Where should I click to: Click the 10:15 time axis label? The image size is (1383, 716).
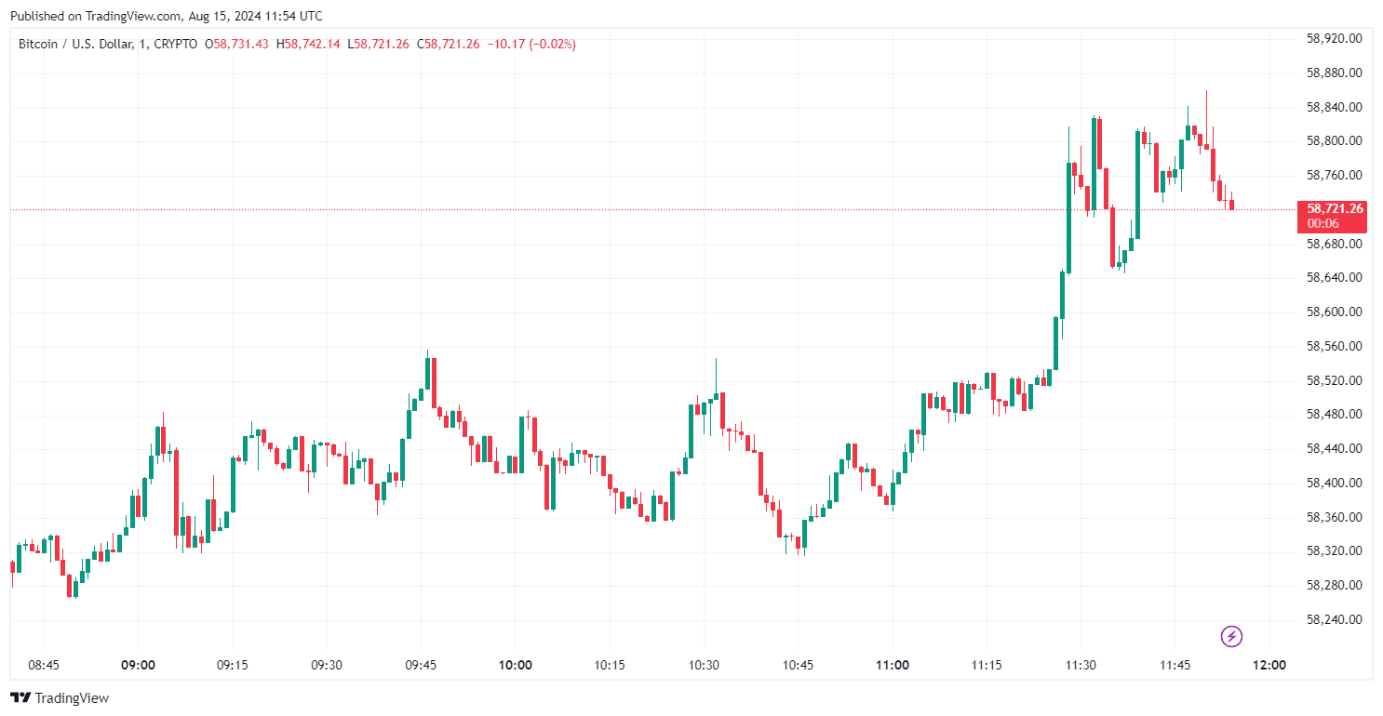609,665
